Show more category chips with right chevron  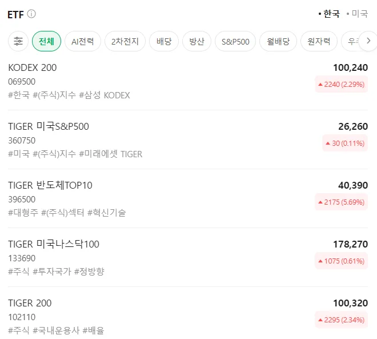click(x=368, y=41)
